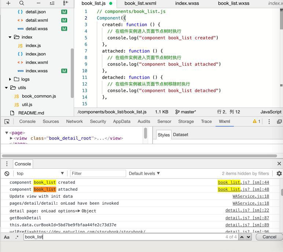Expand the logs folder
Screen dimensions: 283x252
tap(10, 79)
